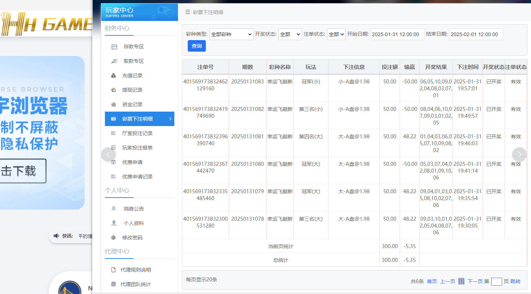Click the 取款专区 withdrawal icon
Screen dimensions: 531x294
tap(114, 61)
